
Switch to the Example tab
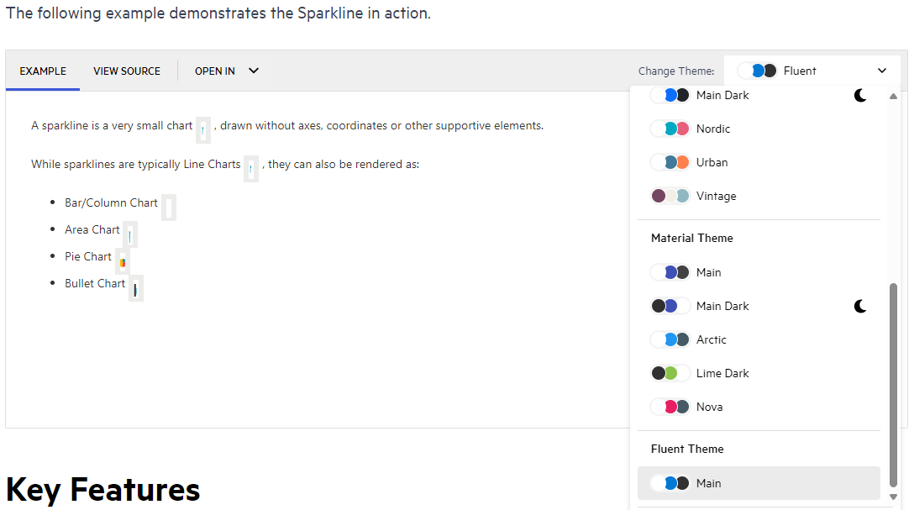click(43, 71)
